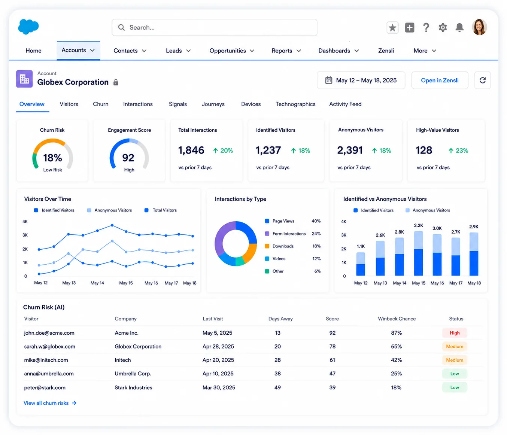This screenshot has width=507, height=435.
Task: Expand the Opportunities menu chevron
Action: pos(252,51)
